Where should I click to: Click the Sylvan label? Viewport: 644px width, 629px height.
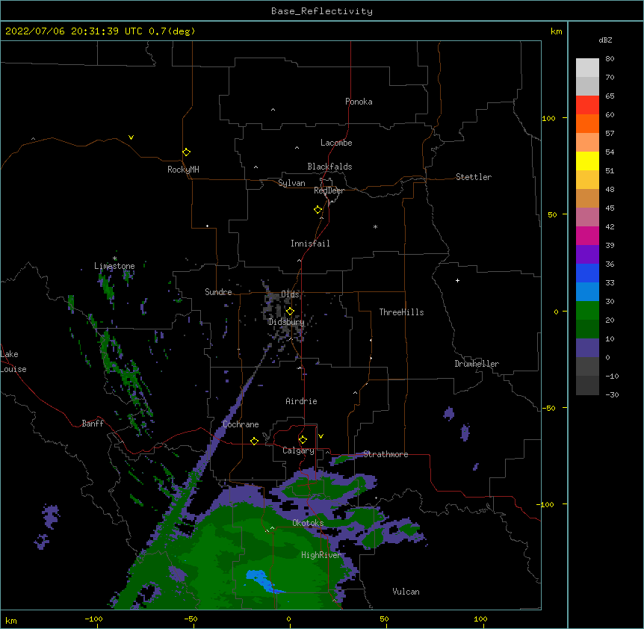(291, 183)
